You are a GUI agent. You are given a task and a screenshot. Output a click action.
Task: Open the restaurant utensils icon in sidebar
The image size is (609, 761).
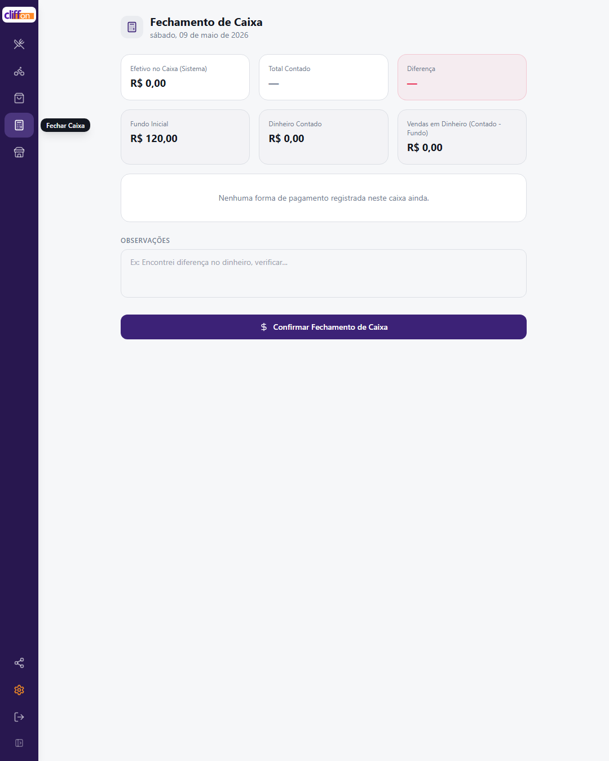(19, 44)
